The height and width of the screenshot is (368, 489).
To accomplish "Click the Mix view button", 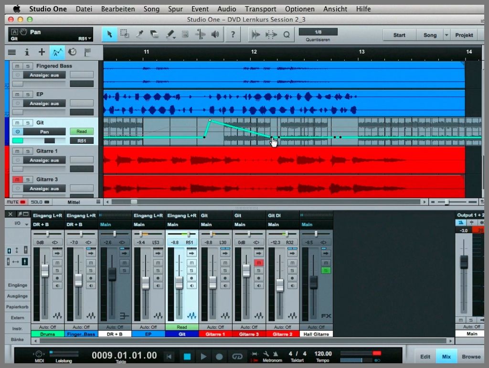I will 446,357.
